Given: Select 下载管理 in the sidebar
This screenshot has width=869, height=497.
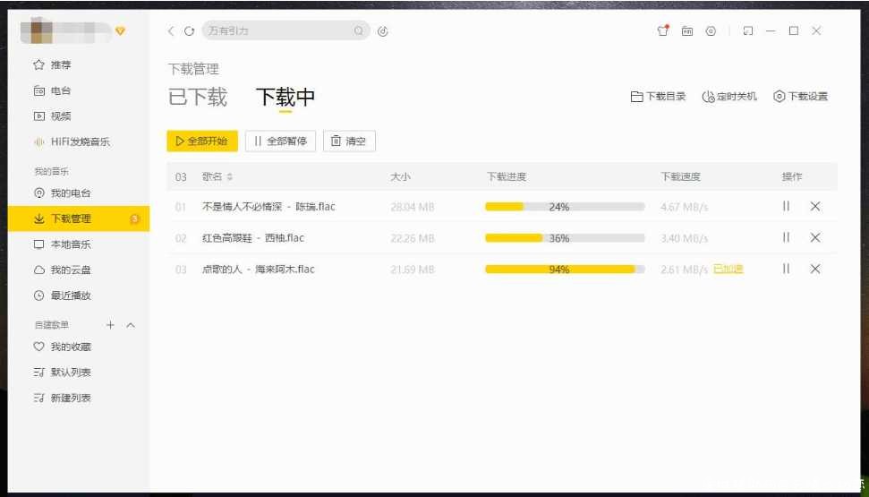Looking at the screenshot, I should coord(79,219).
